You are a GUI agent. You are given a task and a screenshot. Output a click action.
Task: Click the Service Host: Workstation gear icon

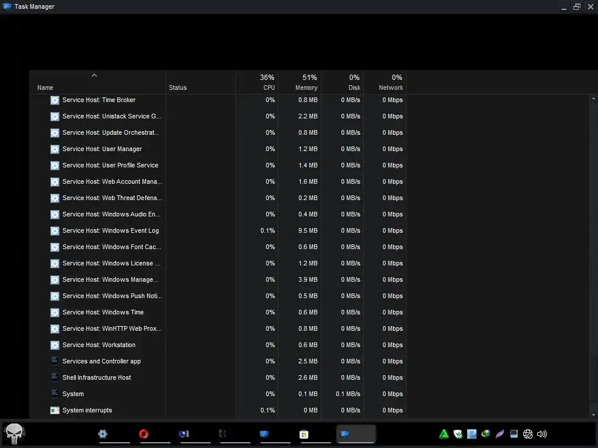coord(55,345)
